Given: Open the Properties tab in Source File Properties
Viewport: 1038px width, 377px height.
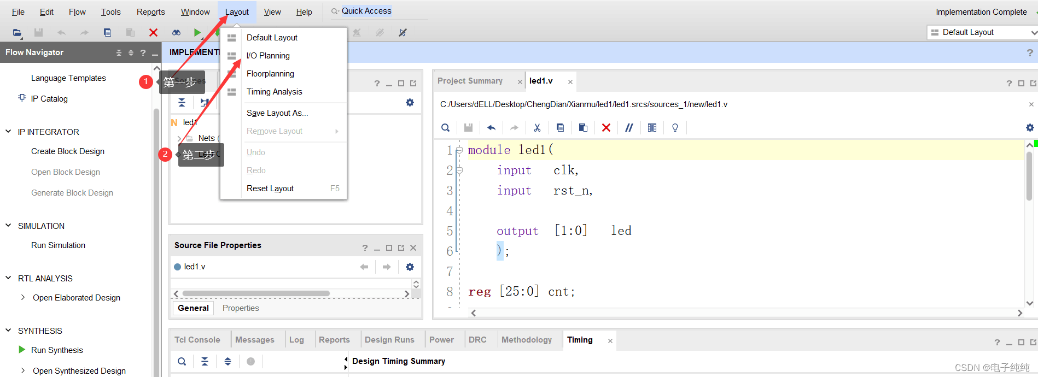Looking at the screenshot, I should coord(241,308).
